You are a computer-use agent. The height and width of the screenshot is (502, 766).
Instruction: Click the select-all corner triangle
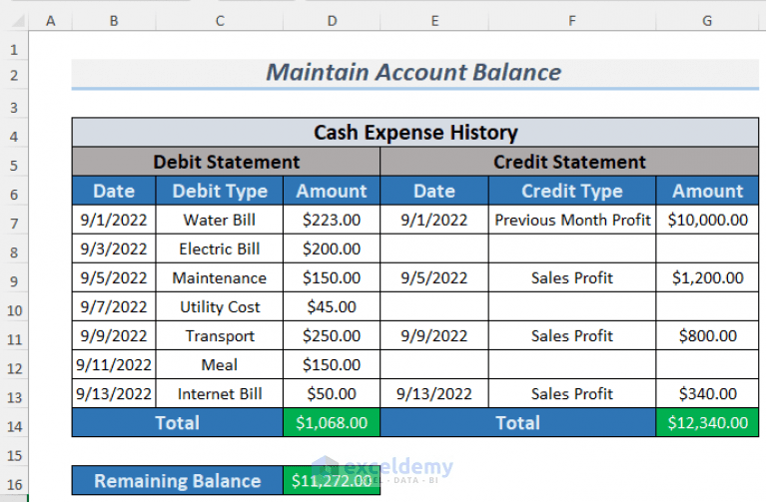pos(16,21)
